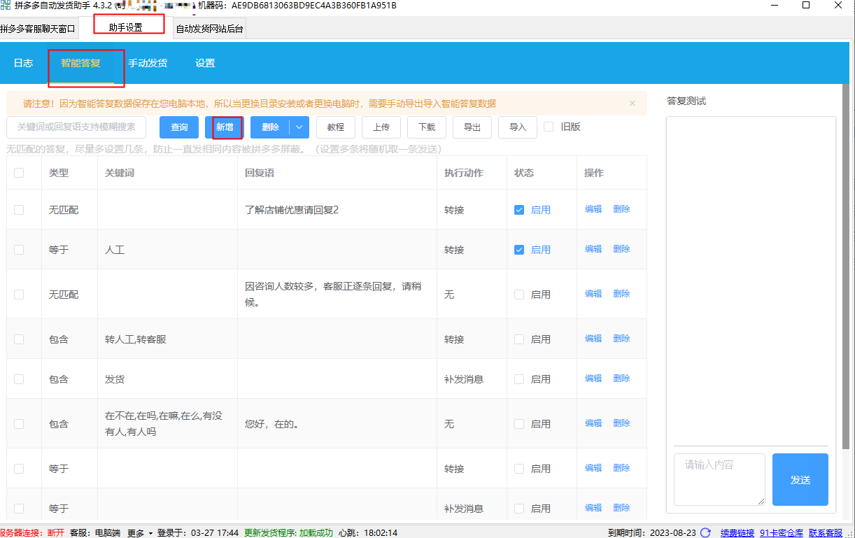Click the 在不在,在吗 keyword cell
The image size is (855, 538).
click(167, 424)
